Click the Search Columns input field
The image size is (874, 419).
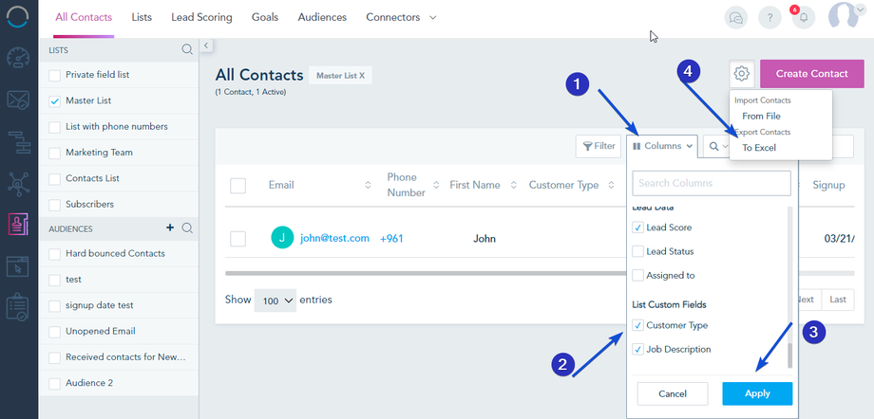pyautogui.click(x=712, y=183)
